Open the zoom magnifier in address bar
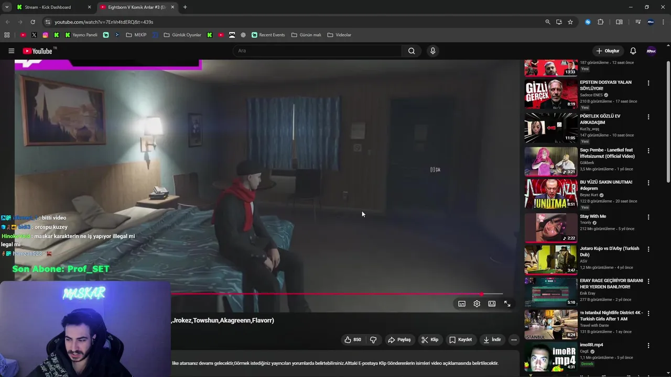 (x=548, y=22)
